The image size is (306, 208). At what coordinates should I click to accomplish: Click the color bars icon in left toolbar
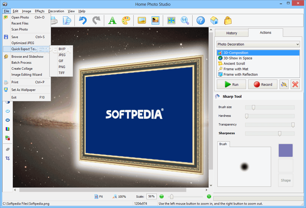pos(8,129)
